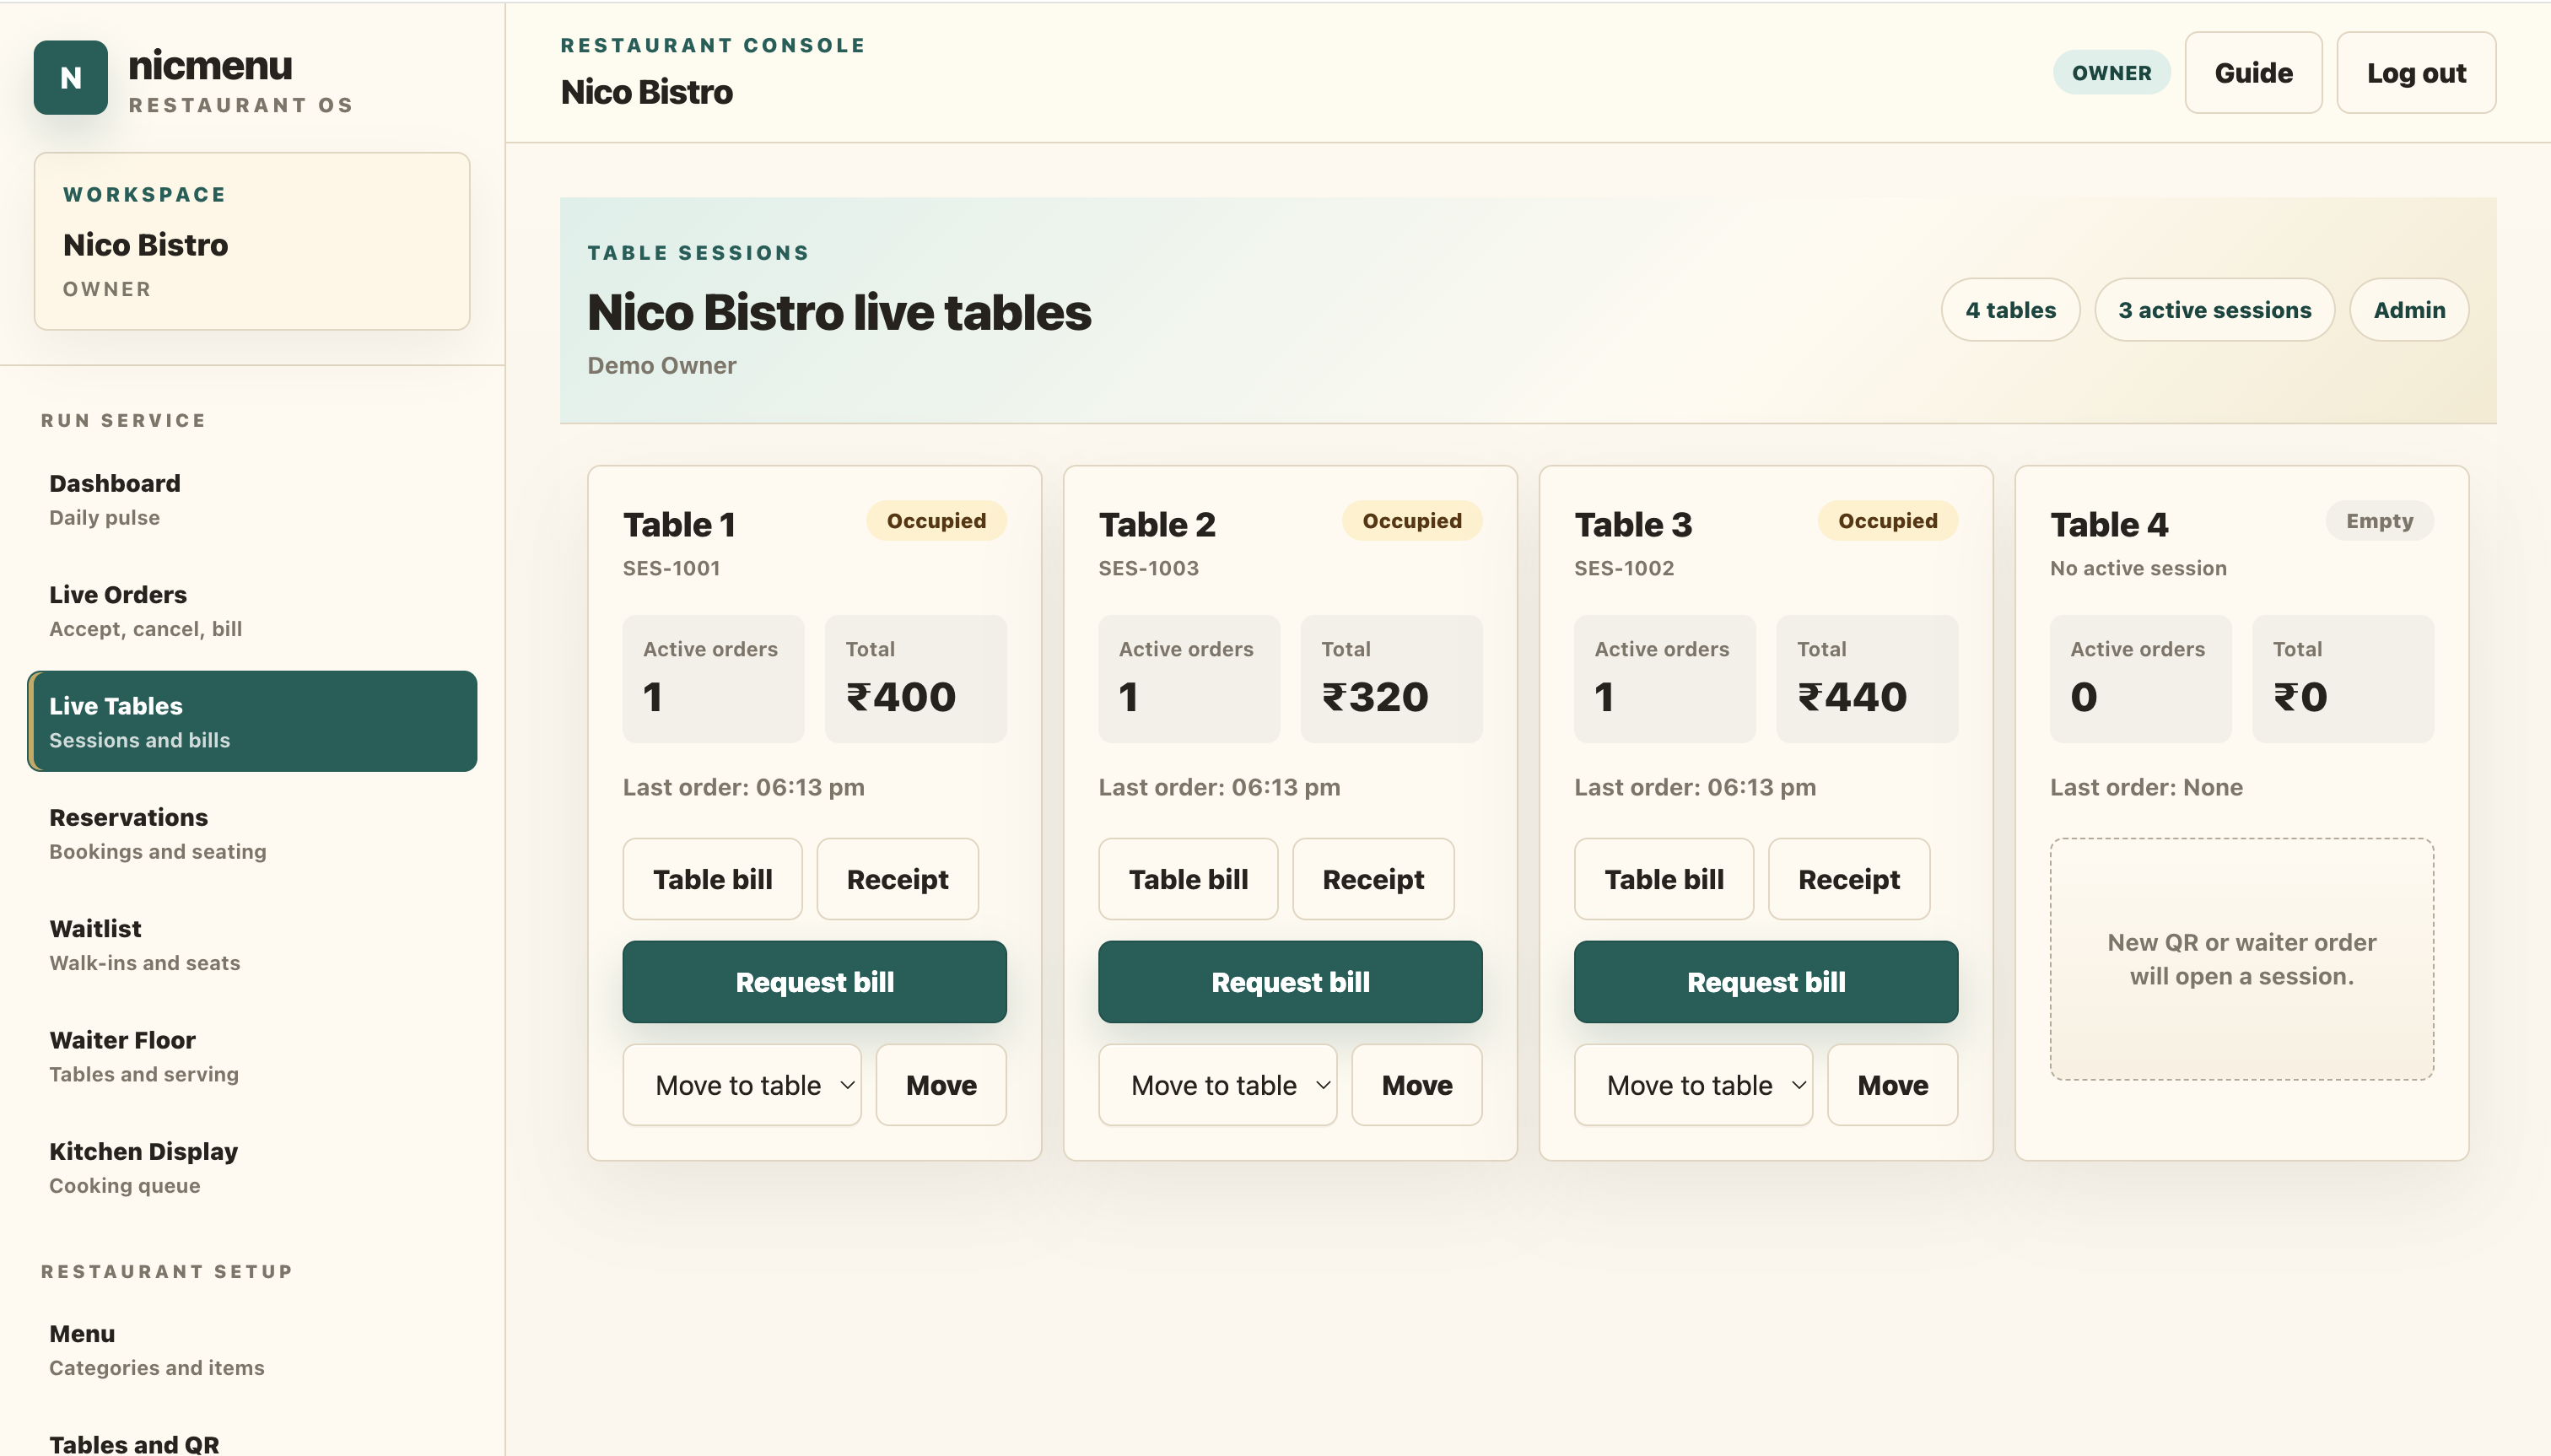Navigate to Waitlist
Screen dimensions: 2551x1456
coord(252,944)
